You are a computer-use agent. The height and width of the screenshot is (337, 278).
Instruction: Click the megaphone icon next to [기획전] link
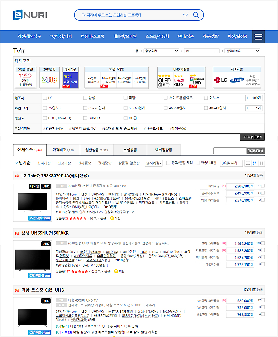(x=58, y=332)
